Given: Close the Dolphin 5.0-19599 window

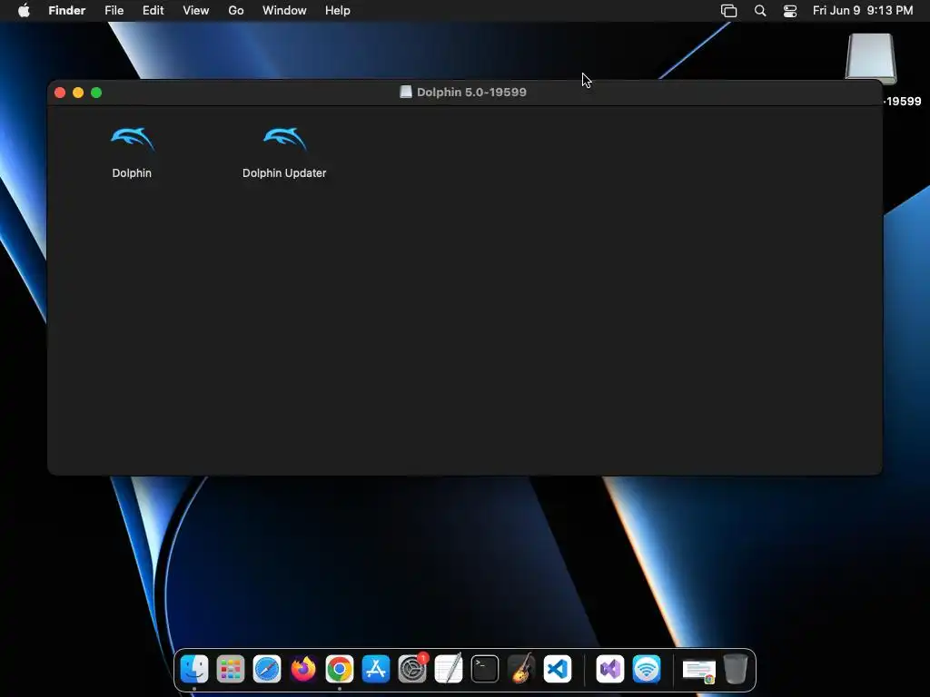Looking at the screenshot, I should coord(60,93).
